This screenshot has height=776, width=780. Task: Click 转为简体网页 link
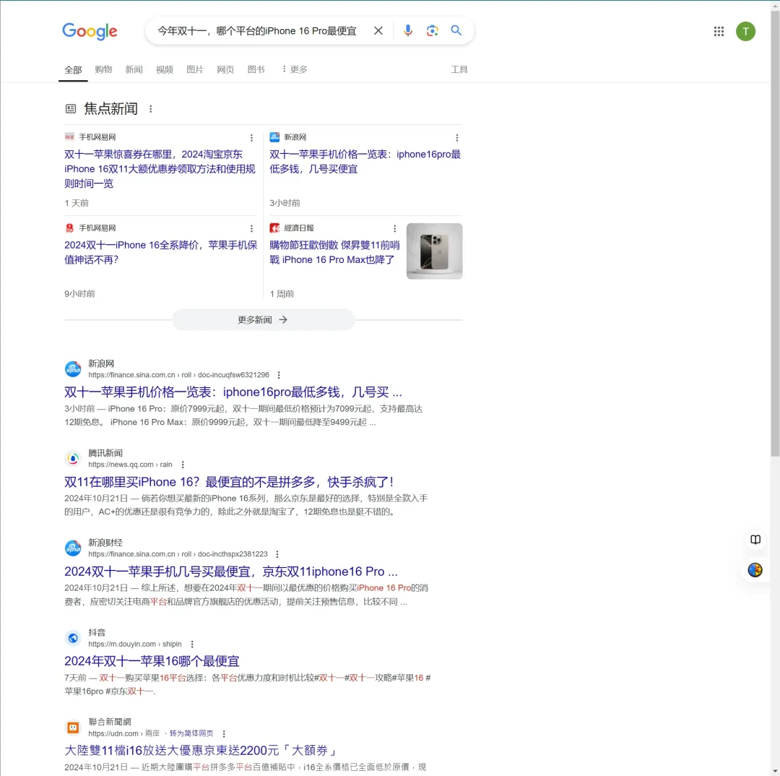(x=191, y=733)
